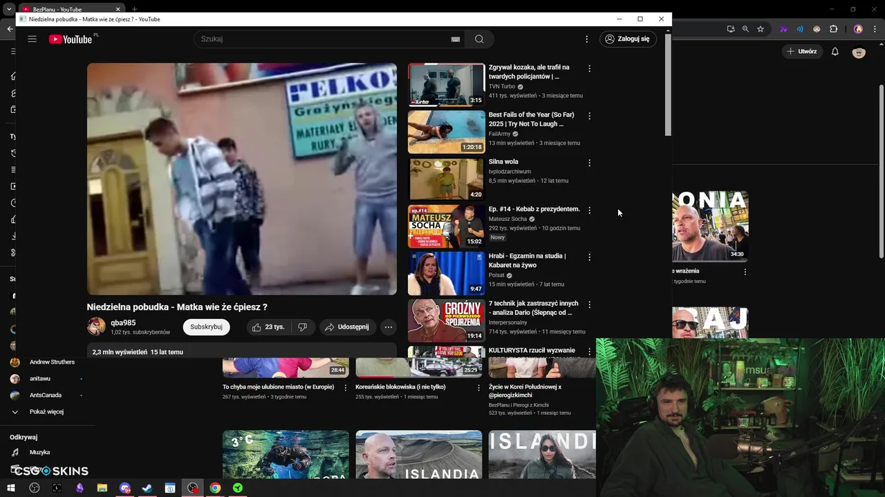Open the qba985 channel name link

pos(123,322)
